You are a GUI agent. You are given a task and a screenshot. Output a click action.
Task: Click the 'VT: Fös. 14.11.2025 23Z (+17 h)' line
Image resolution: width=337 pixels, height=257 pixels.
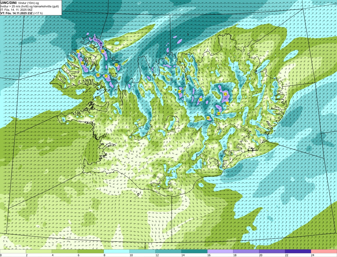pyautogui.click(x=22, y=13)
